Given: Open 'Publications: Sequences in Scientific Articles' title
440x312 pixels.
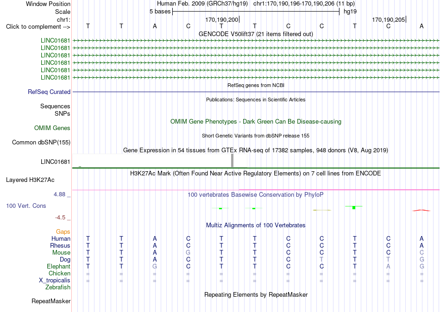Looking at the screenshot, I should coord(256,100).
